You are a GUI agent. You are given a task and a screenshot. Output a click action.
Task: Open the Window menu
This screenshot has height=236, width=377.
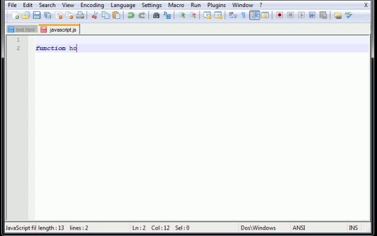(x=243, y=5)
